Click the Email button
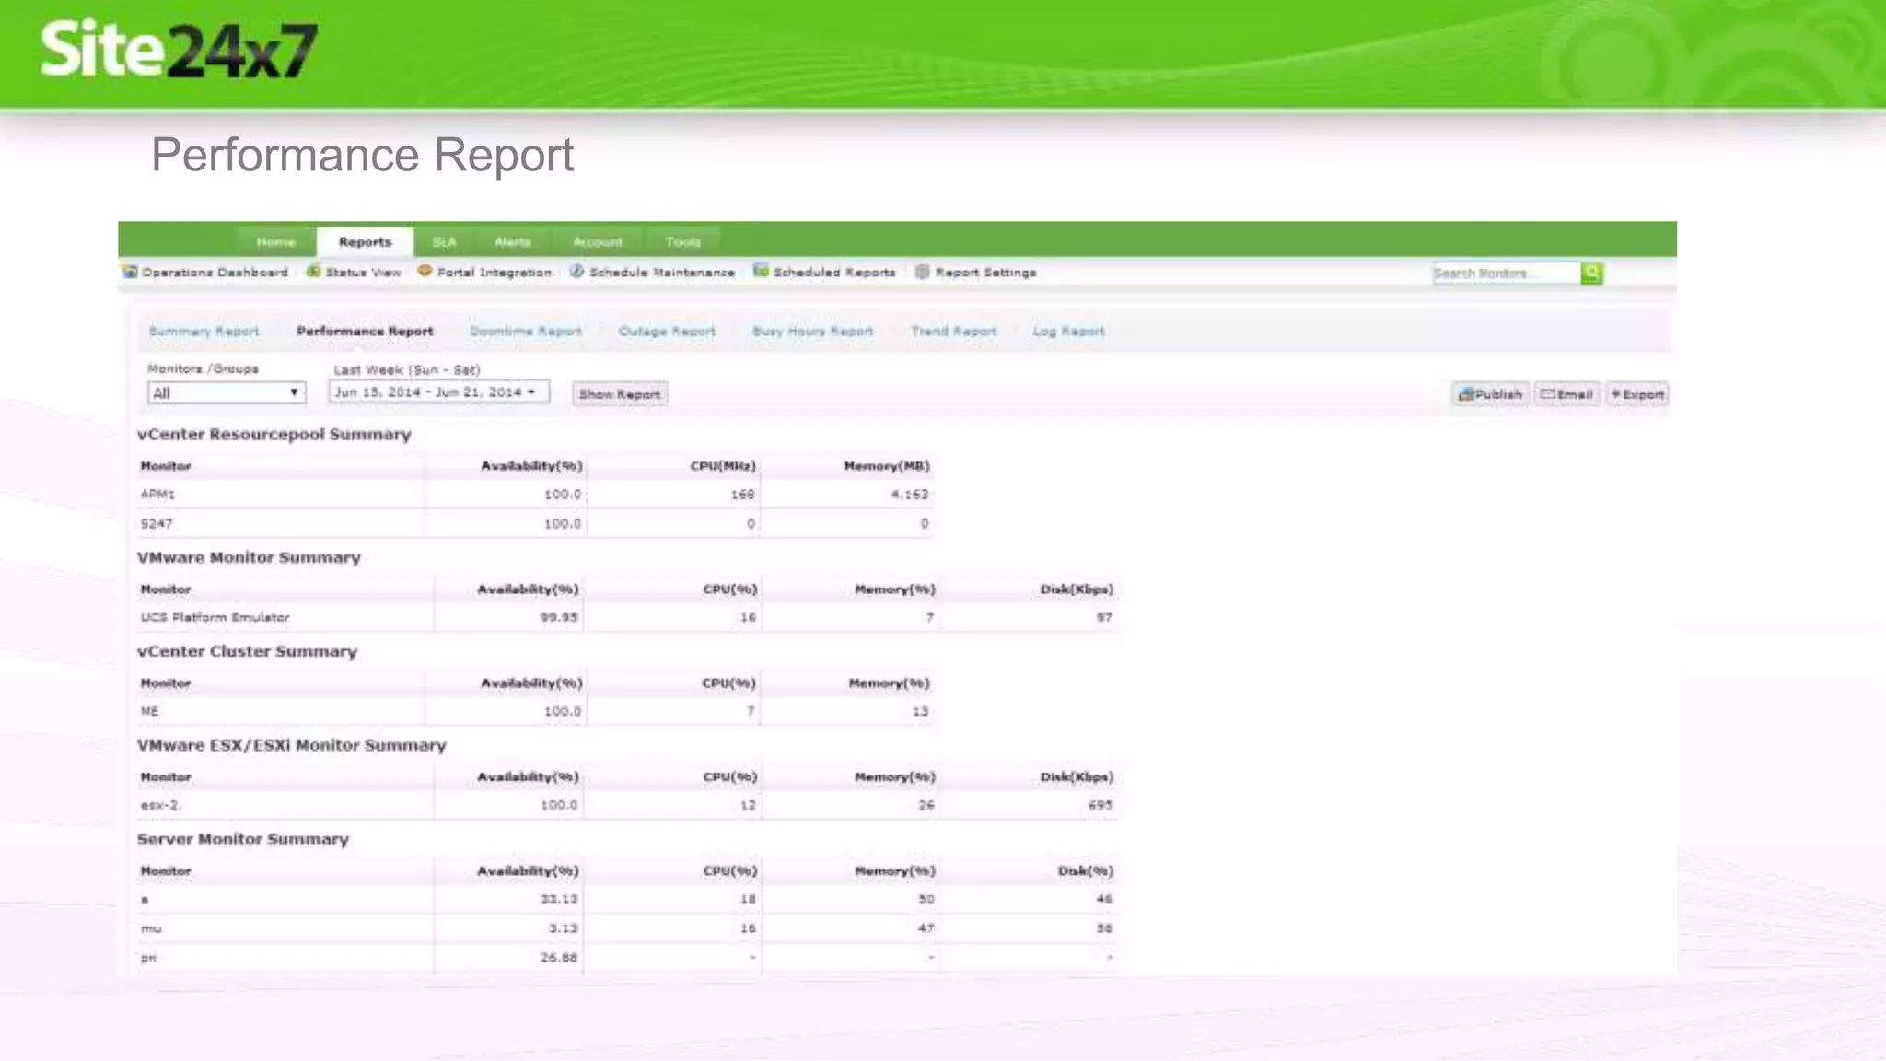 (x=1567, y=394)
